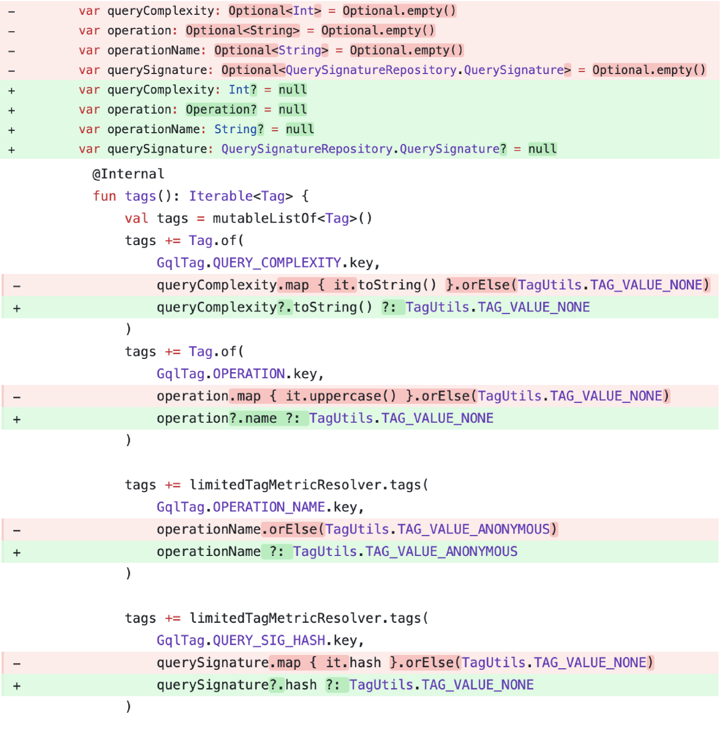Select the 'GqlTag.QUERY_SIG_HASH.key,' line

pos(260,641)
